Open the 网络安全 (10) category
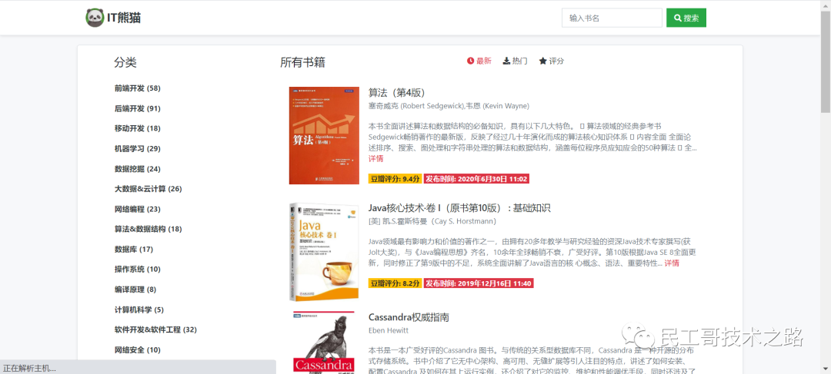 (x=137, y=349)
